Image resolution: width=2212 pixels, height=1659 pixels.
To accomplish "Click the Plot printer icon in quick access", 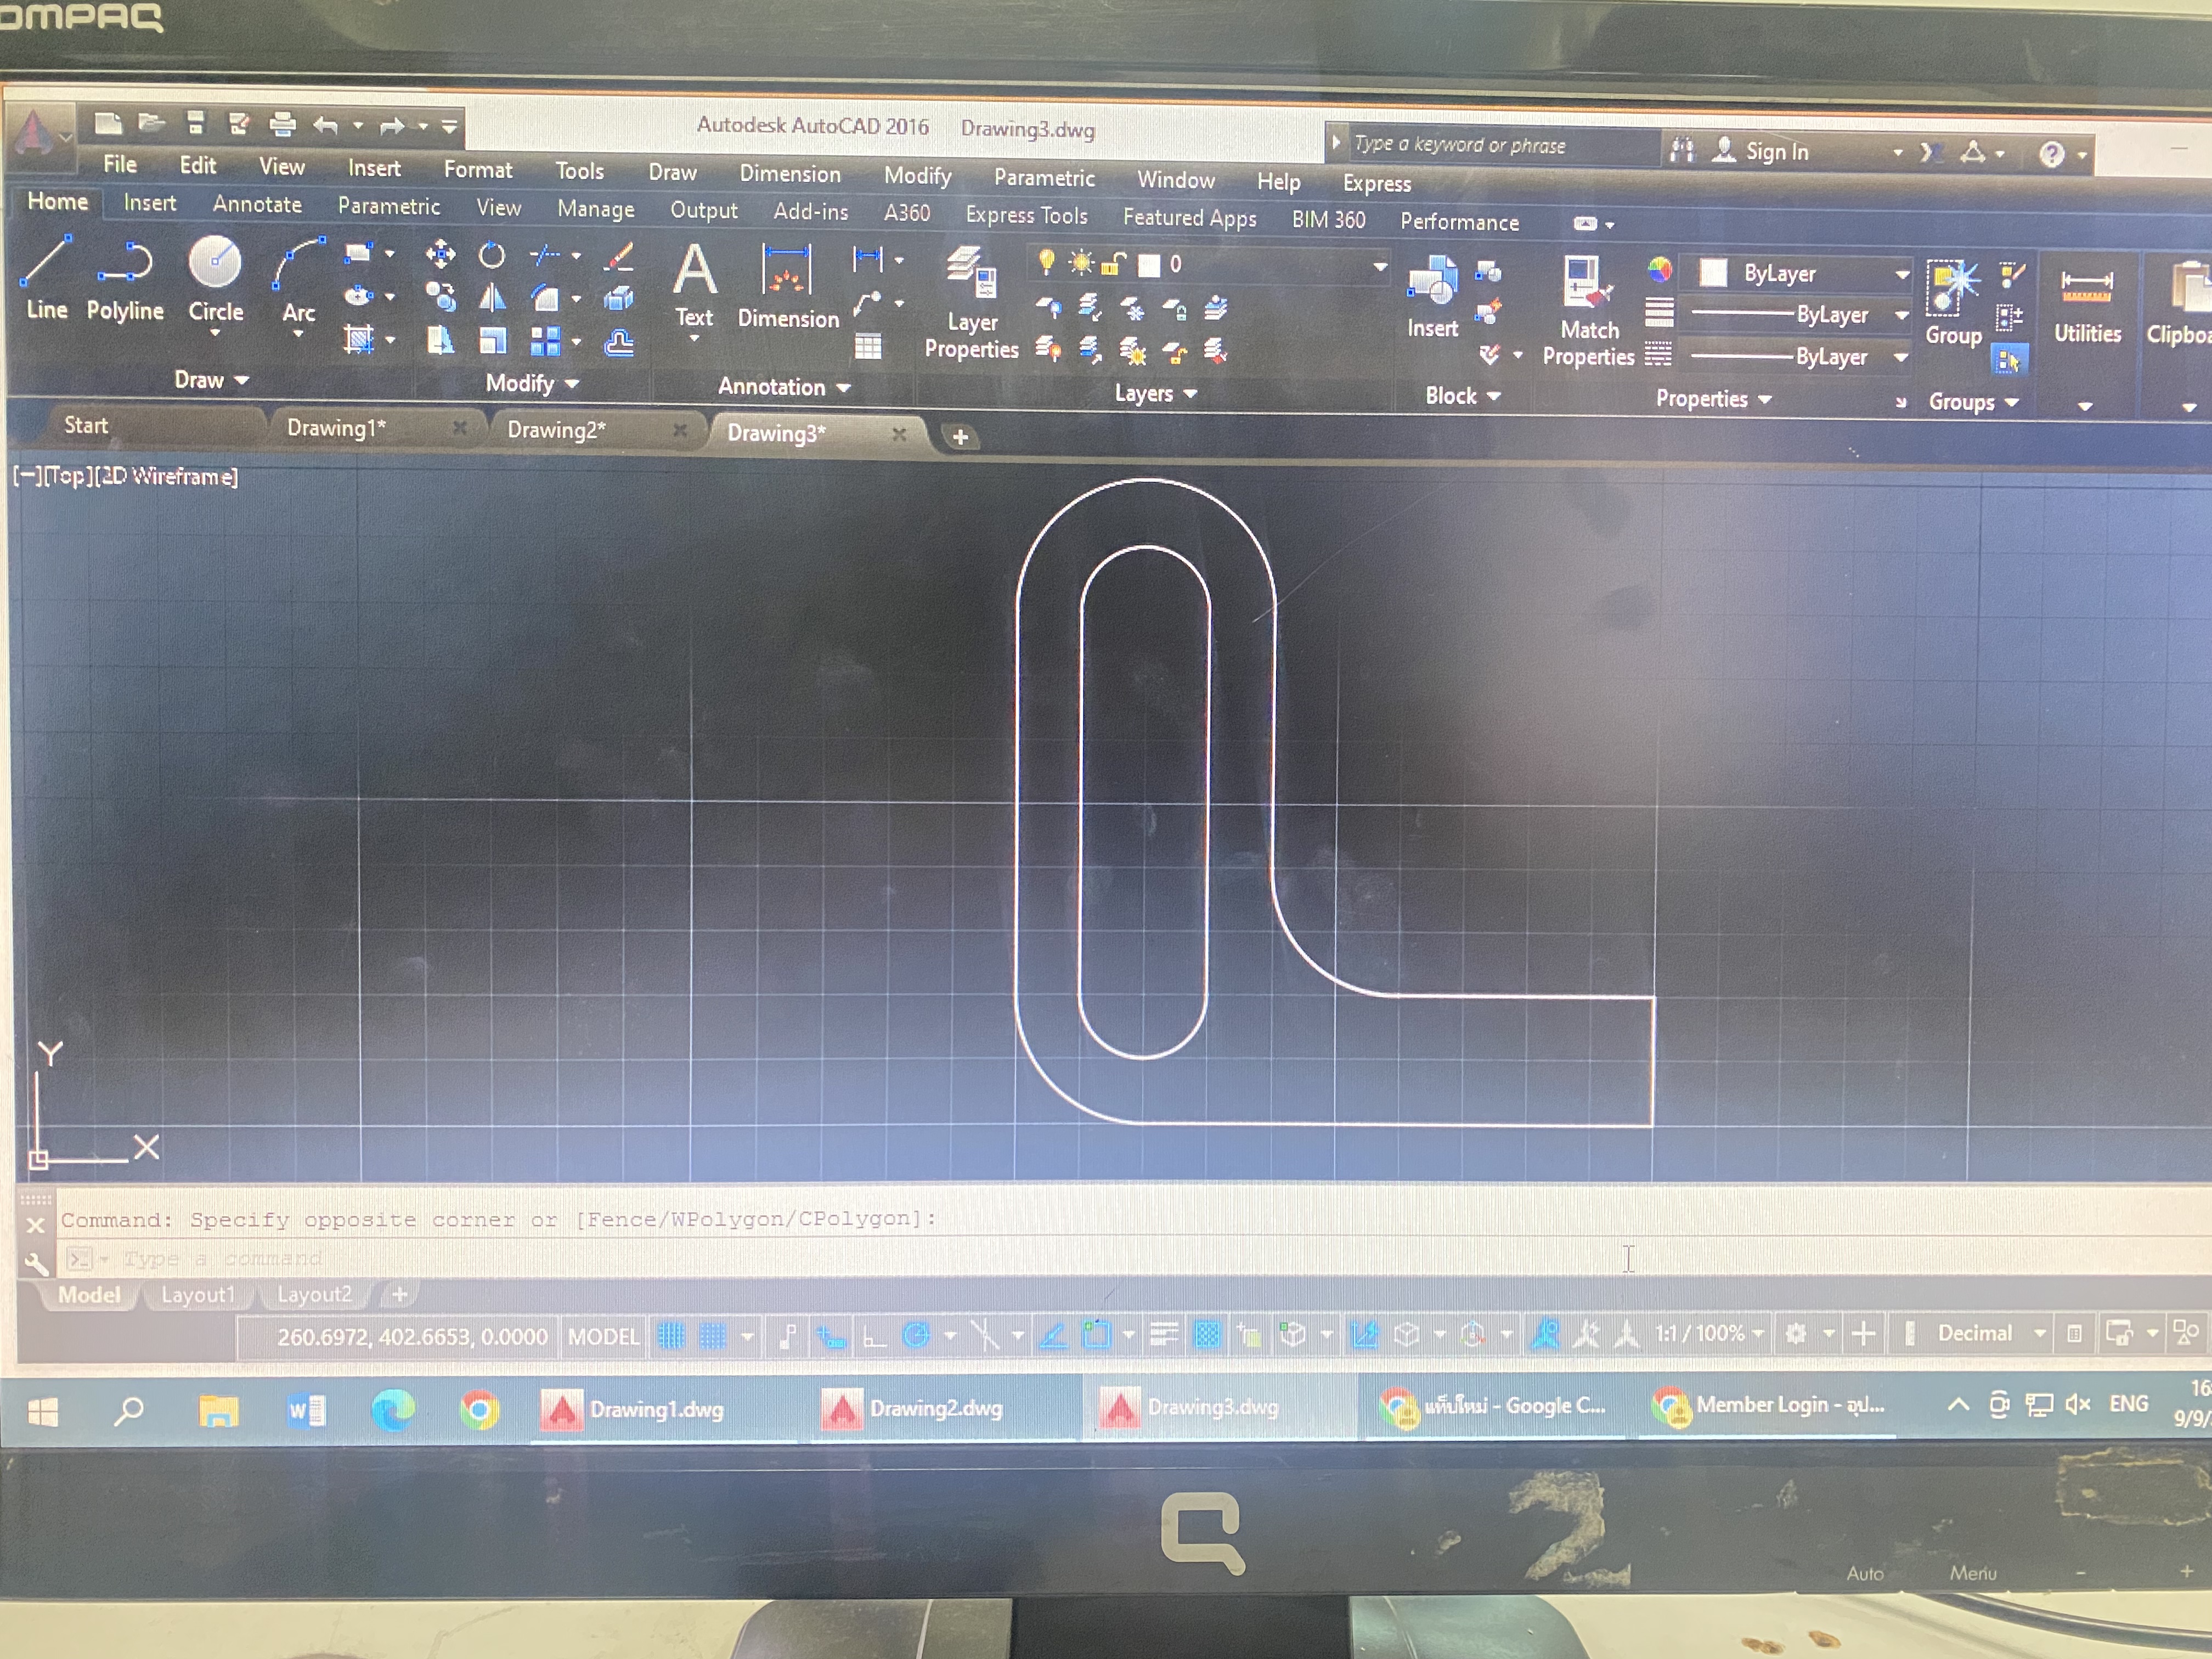I will pos(283,124).
